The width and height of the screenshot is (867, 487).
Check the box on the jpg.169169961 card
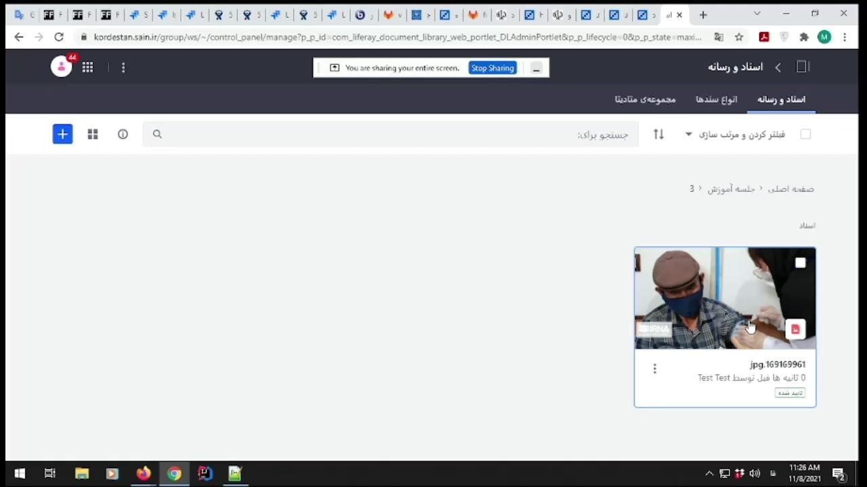801,263
